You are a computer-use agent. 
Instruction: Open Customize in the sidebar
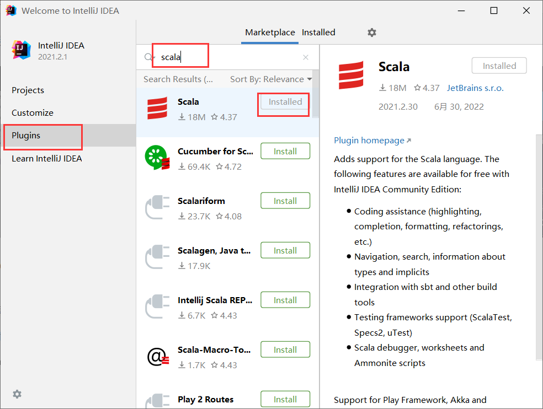(33, 113)
